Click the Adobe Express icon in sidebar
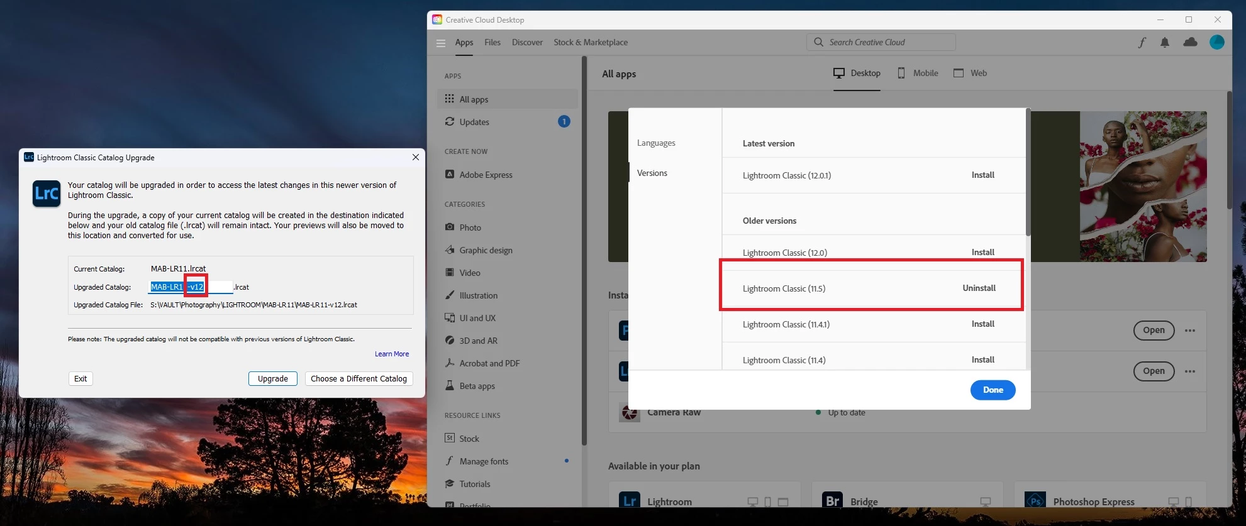This screenshot has width=1246, height=526. pos(450,174)
